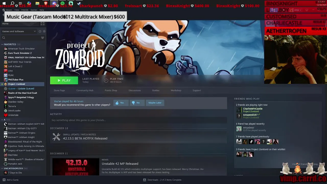Open the Support tab
This screenshot has width=327, height=184.
[x=197, y=90]
